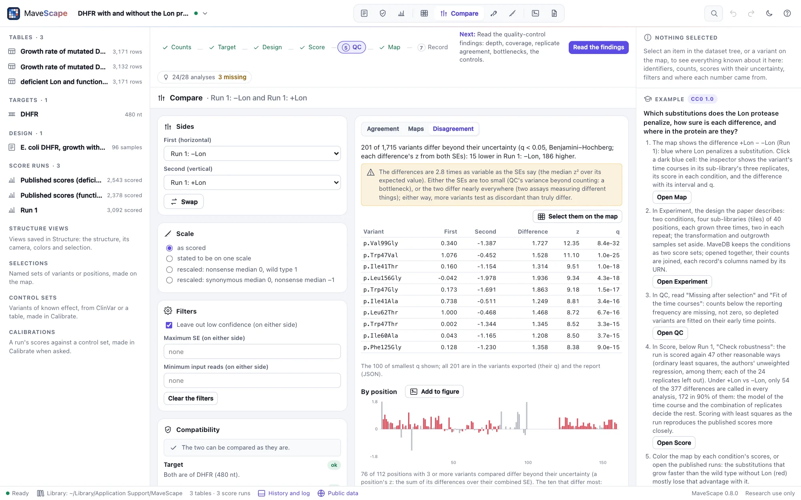Image resolution: width=801 pixels, height=500 pixels.
Task: Open 'Public data' in status bar
Action: point(338,493)
